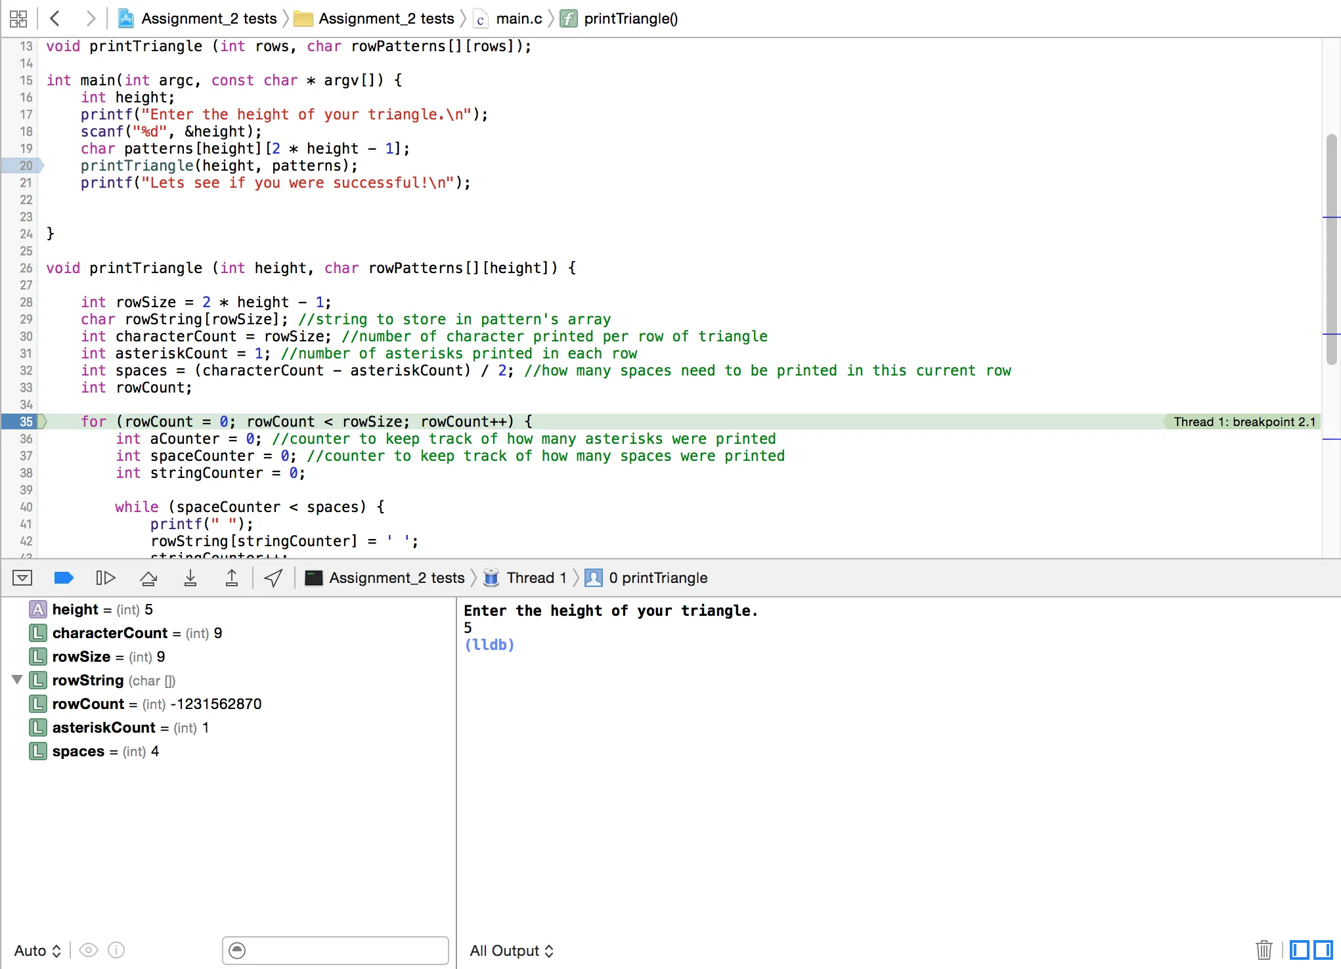Click the related items grid icon
The image size is (1341, 969).
[x=18, y=18]
